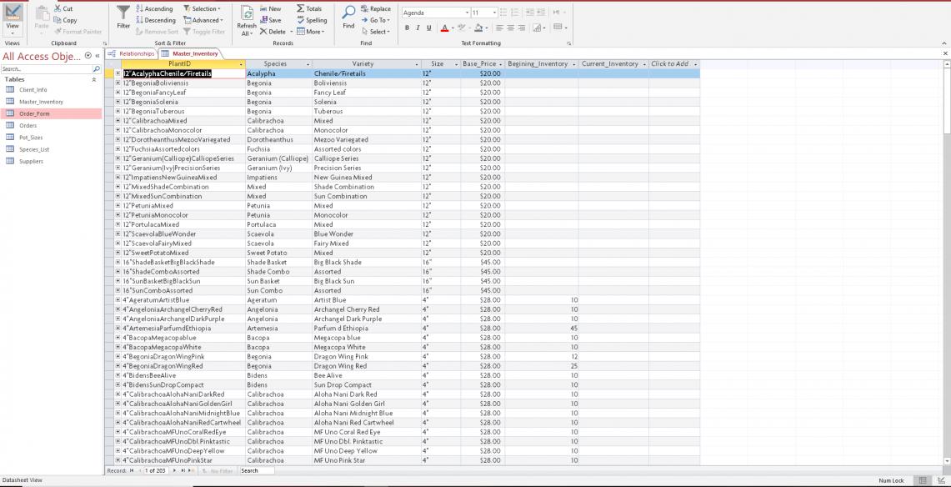
Task: Switch to the Relationships tab
Action: pos(132,53)
